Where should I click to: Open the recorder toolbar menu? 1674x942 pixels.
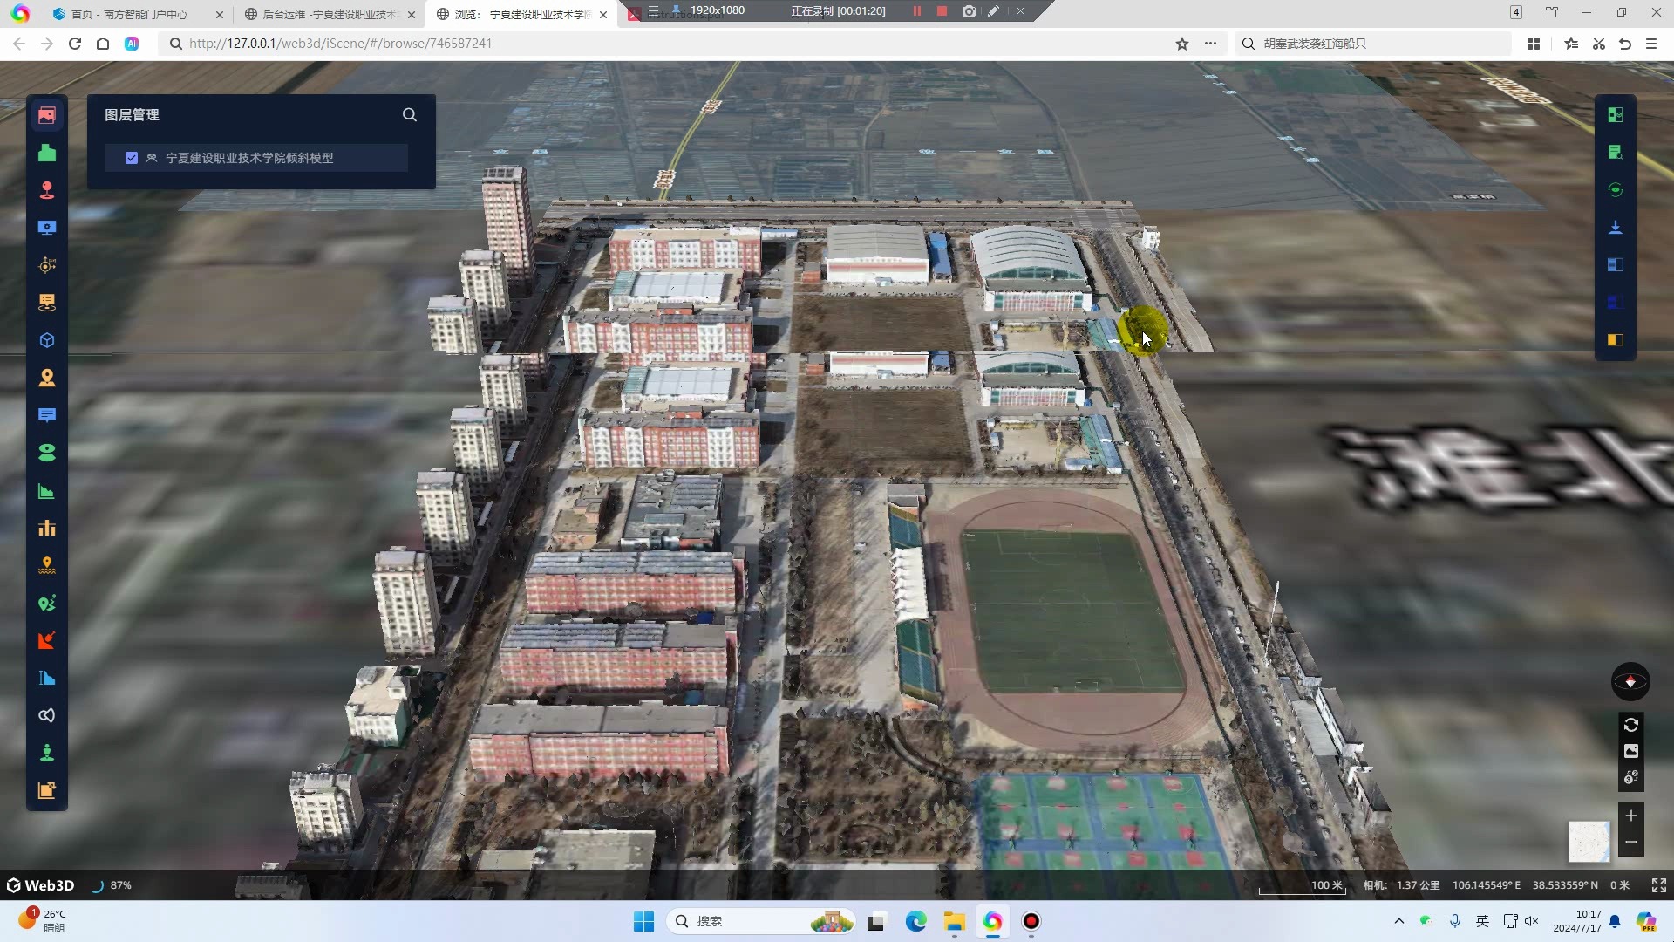click(x=654, y=11)
